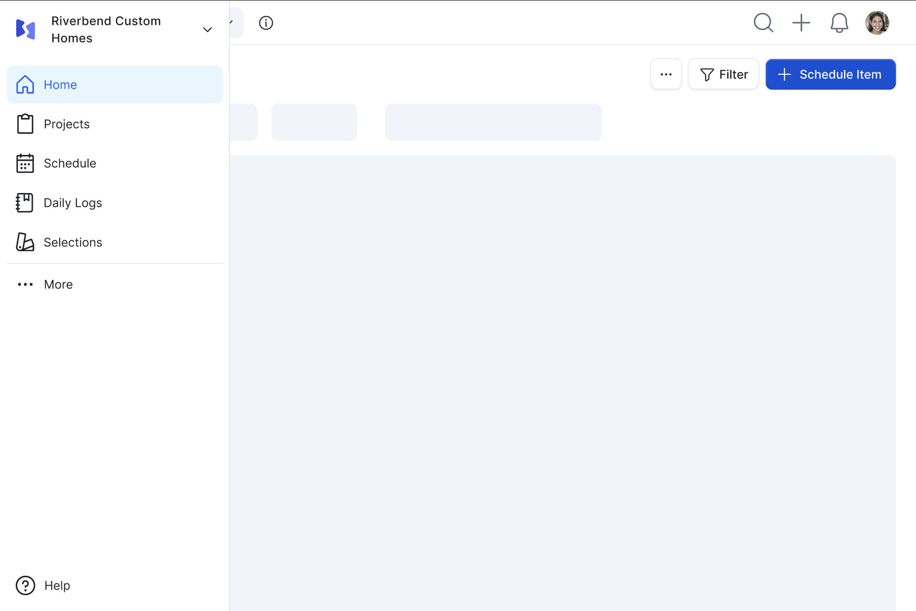
Task: Expand the Riverbend Custom Homes dropdown chevron
Action: click(x=207, y=30)
